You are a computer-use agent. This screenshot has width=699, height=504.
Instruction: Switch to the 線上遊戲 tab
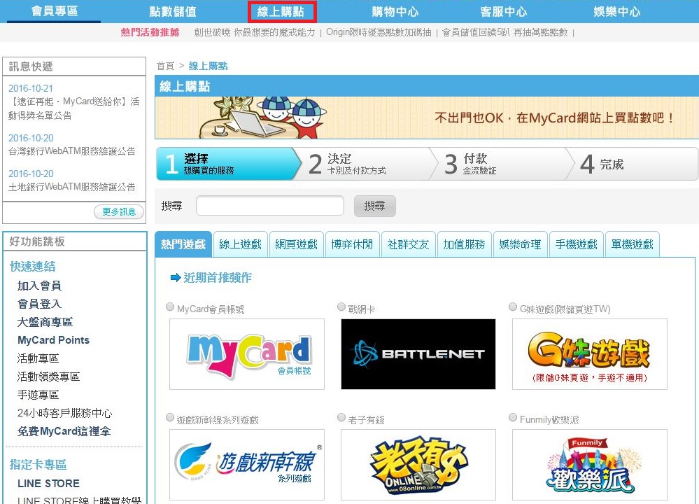240,244
